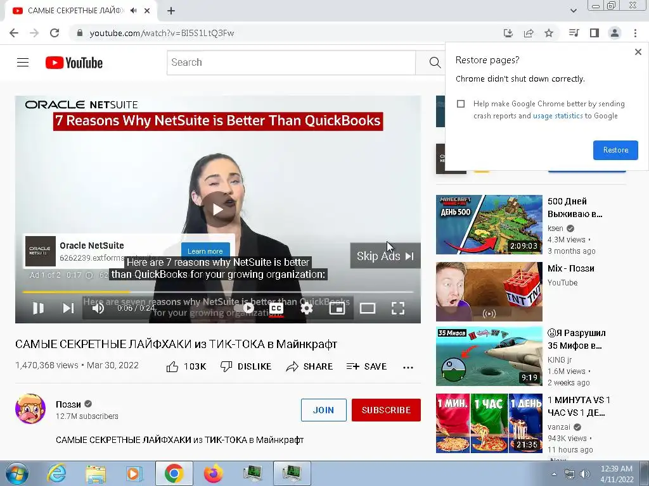Pause the video with the pause icon
The width and height of the screenshot is (649, 486).
click(x=39, y=308)
